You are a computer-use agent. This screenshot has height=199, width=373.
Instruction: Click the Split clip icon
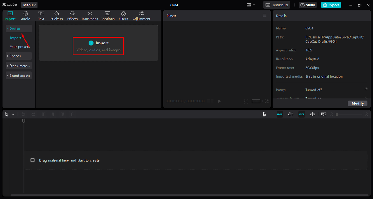(43, 114)
